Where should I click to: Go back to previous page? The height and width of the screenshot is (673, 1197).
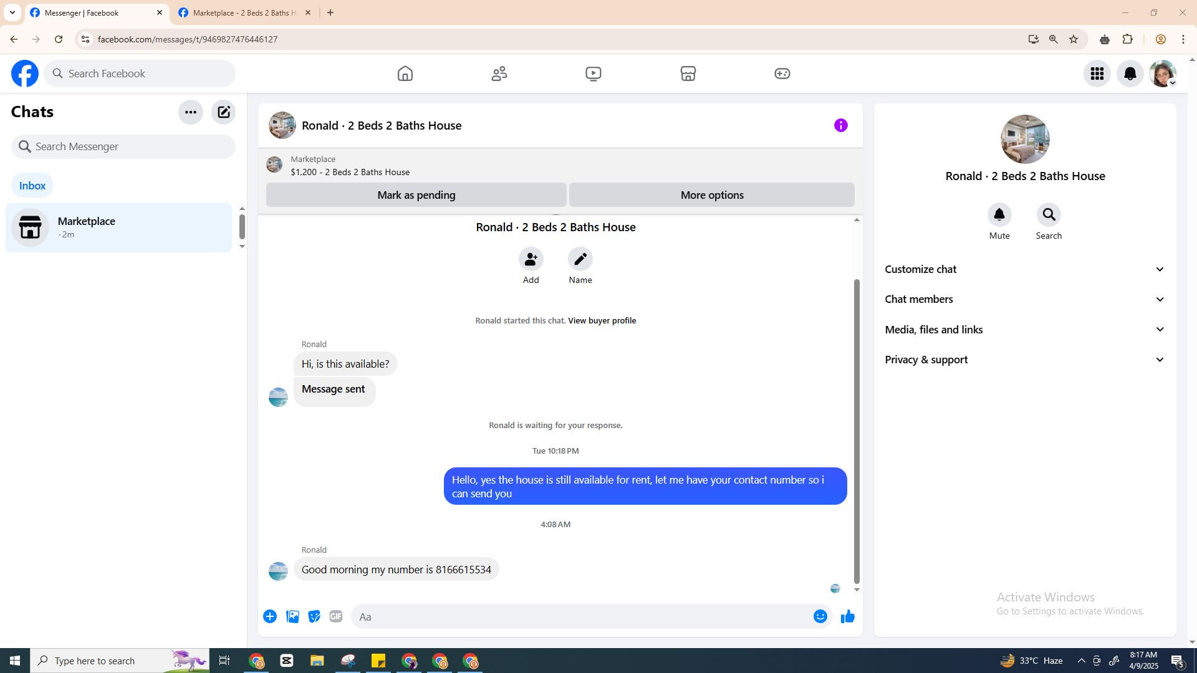tap(14, 39)
